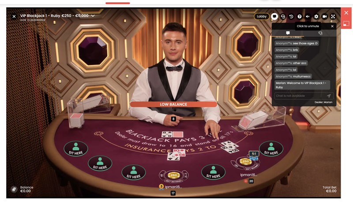Open the game history icon
Image resolution: width=353 pixels, height=202 pixels.
coord(291,16)
